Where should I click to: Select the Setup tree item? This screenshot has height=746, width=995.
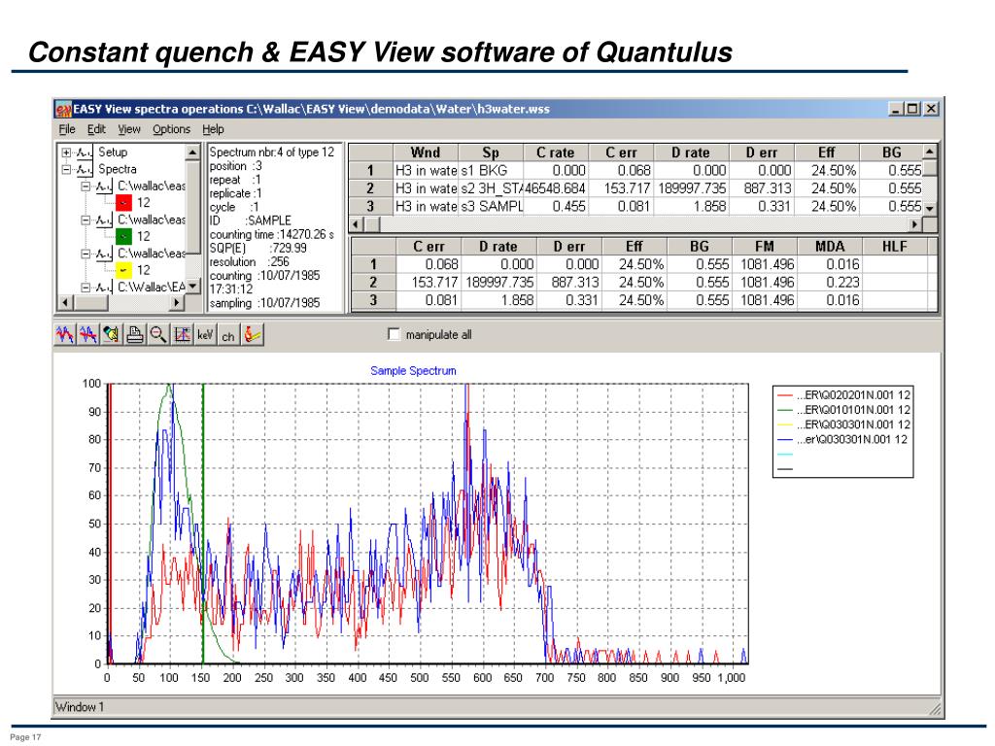(113, 153)
